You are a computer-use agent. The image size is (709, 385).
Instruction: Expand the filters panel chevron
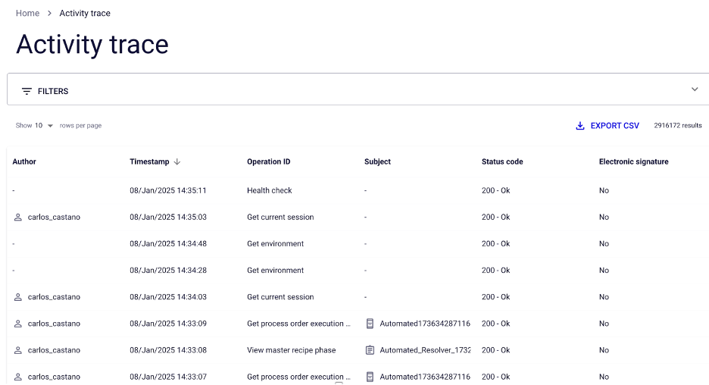tap(695, 89)
